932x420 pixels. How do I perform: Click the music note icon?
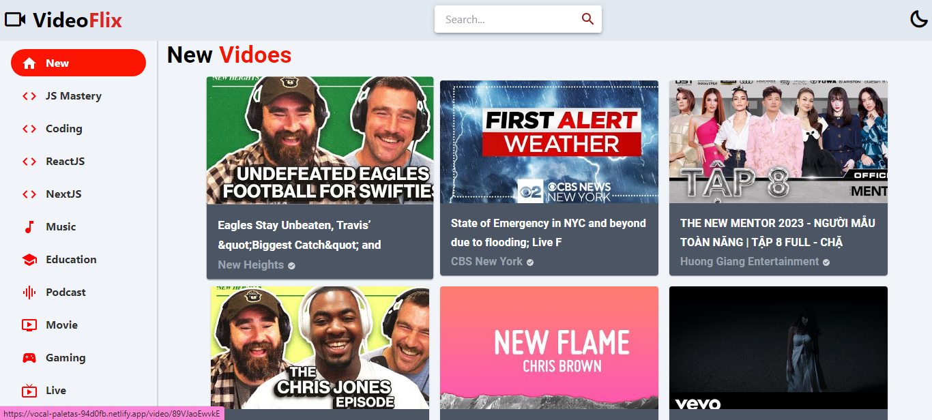coord(29,227)
